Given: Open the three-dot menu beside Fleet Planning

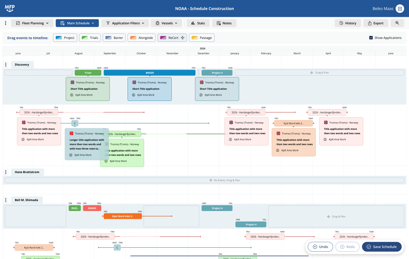Looking at the screenshot, I should pyautogui.click(x=6, y=23).
